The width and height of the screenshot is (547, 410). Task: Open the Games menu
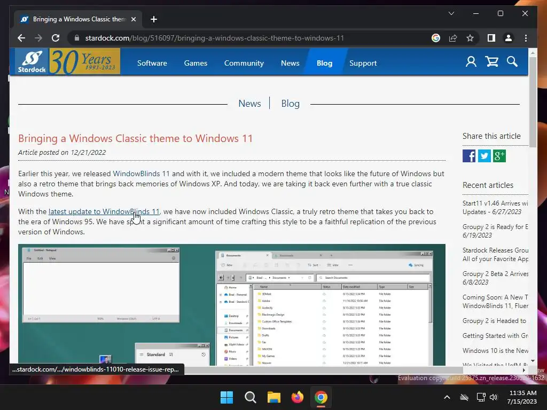(196, 63)
